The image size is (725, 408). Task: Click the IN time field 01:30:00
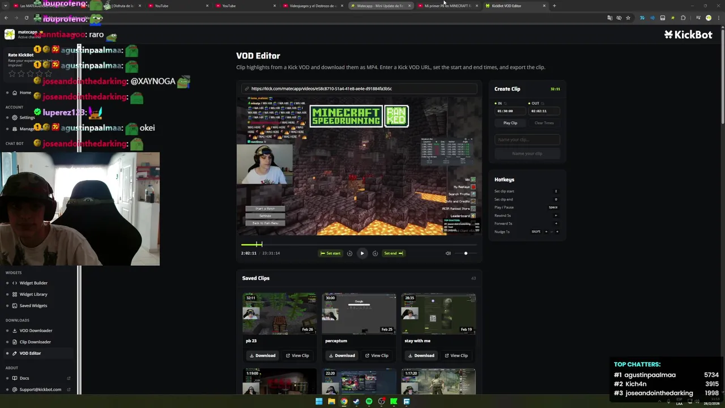pyautogui.click(x=510, y=111)
